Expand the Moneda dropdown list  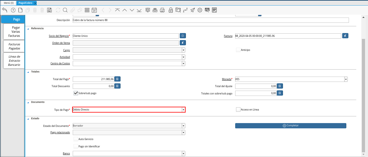(x=346, y=79)
